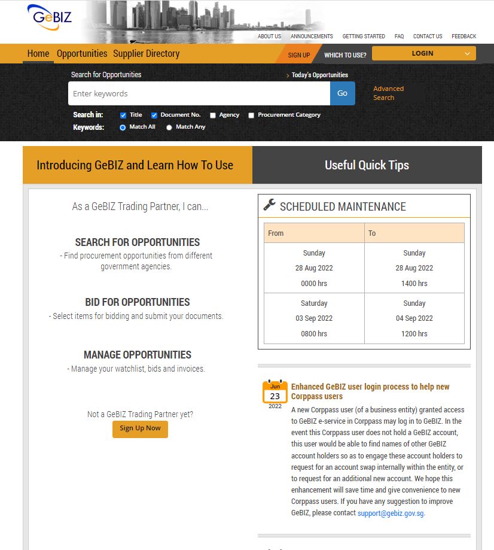Open the Contact Us link
494x550 pixels.
(428, 36)
